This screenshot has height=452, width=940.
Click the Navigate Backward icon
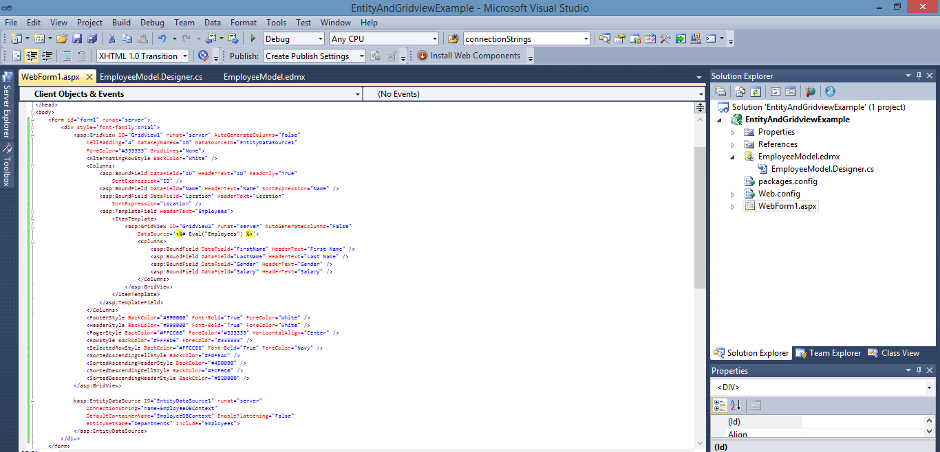pos(211,38)
